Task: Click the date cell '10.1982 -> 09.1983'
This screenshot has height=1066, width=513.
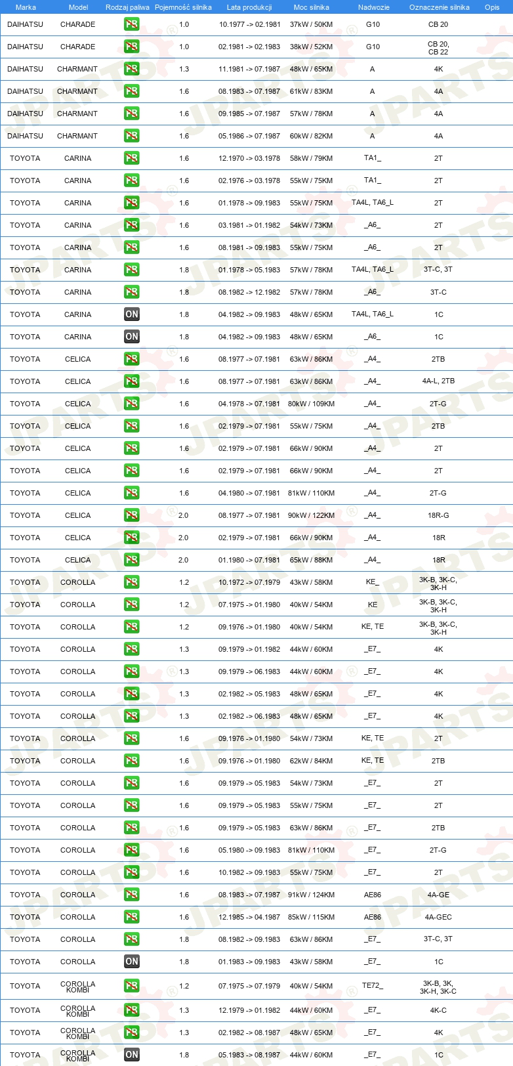Action: [x=249, y=872]
